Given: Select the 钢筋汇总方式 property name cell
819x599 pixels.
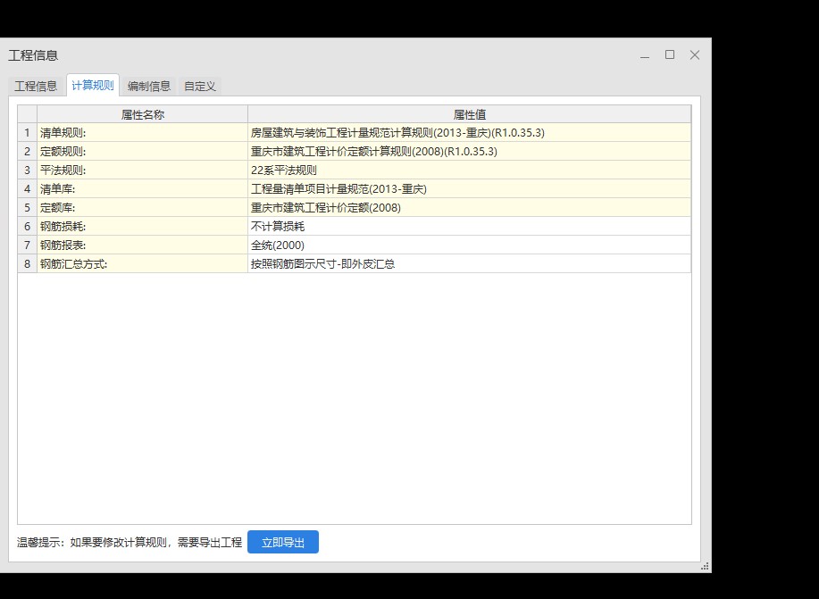Looking at the screenshot, I should pos(143,264).
